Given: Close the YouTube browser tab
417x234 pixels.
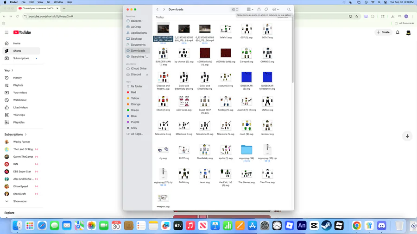Looking at the screenshot, I should [57, 8].
